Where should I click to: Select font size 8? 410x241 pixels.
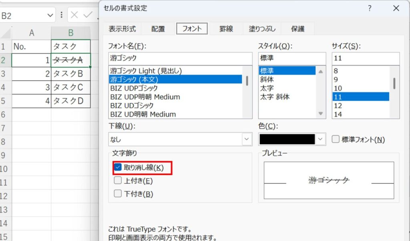tap(361, 70)
